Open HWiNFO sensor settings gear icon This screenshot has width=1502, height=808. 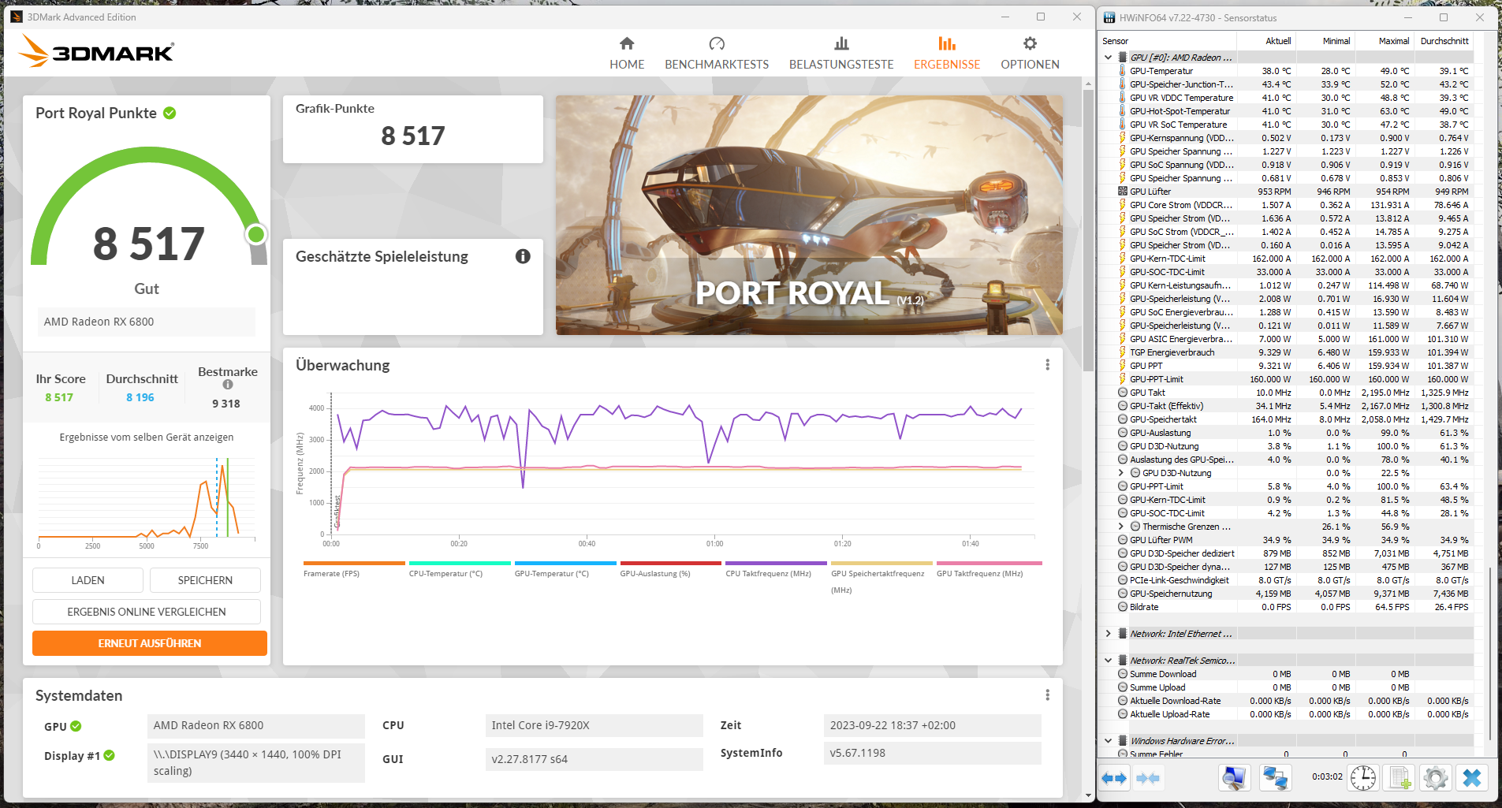pos(1436,778)
